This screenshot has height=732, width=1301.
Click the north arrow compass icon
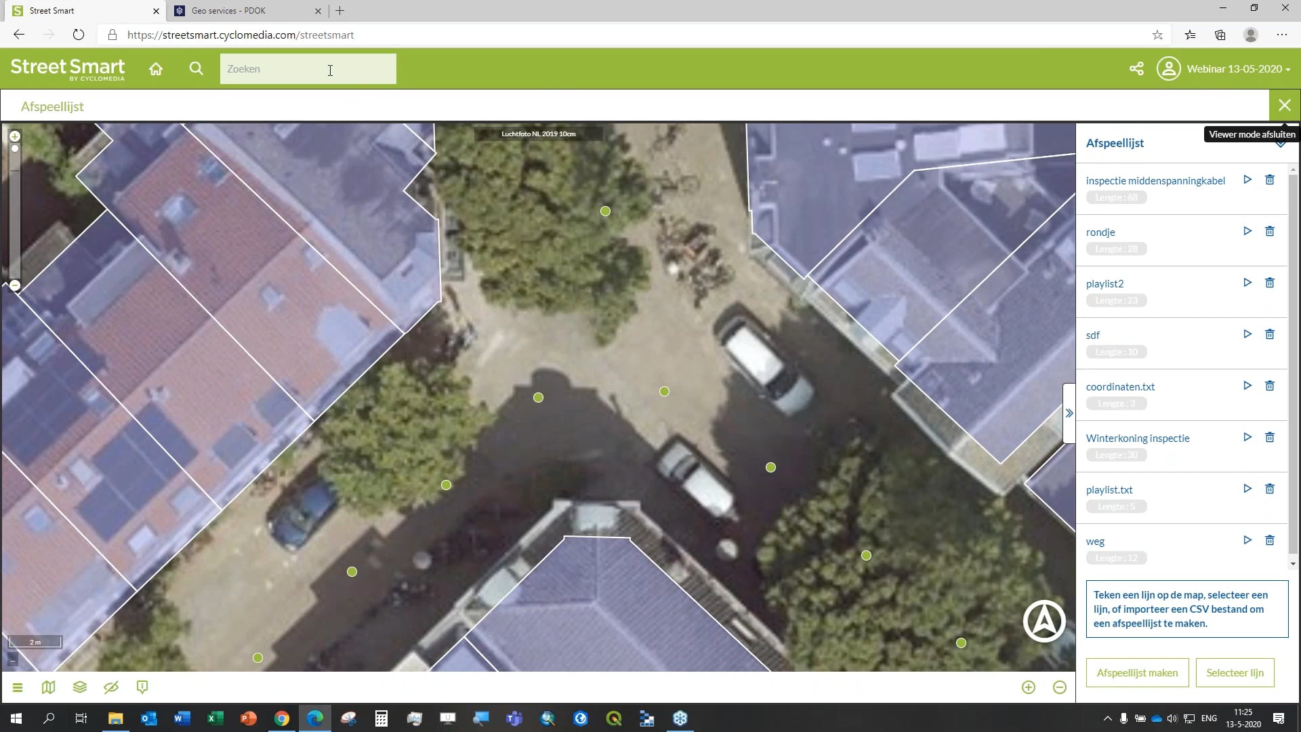pyautogui.click(x=1044, y=621)
